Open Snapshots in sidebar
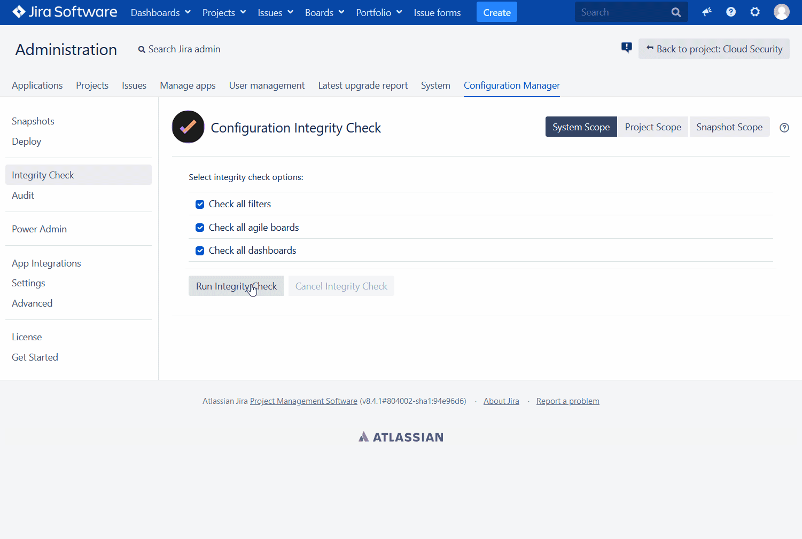This screenshot has width=802, height=539. [x=33, y=121]
